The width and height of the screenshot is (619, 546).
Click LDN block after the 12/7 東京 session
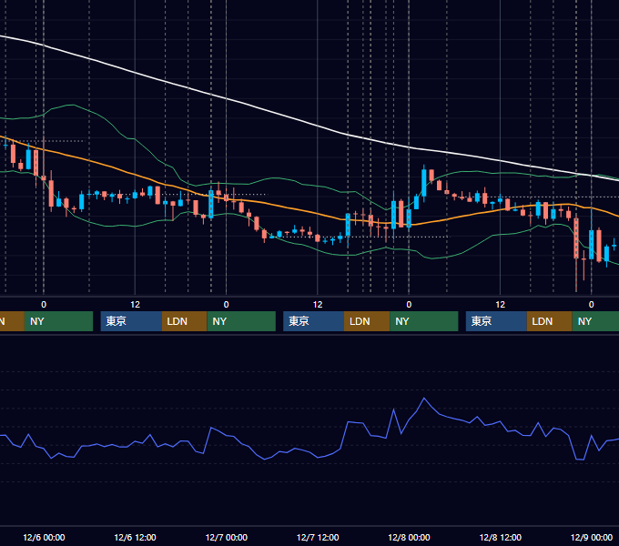pos(367,321)
